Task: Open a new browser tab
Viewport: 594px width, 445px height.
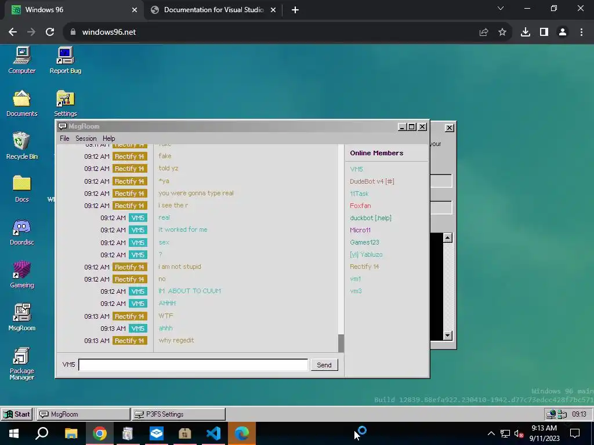Action: (295, 10)
